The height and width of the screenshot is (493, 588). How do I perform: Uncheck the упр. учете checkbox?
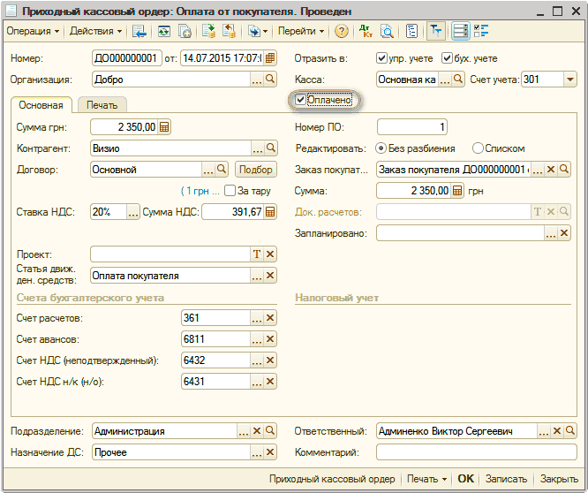(382, 58)
